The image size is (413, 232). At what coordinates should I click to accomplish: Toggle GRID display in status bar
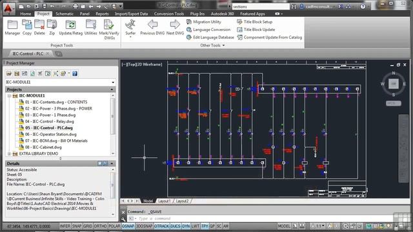pyautogui.click(x=88, y=226)
